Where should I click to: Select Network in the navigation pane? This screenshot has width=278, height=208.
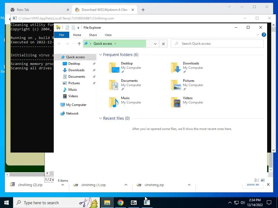[x=72, y=113]
